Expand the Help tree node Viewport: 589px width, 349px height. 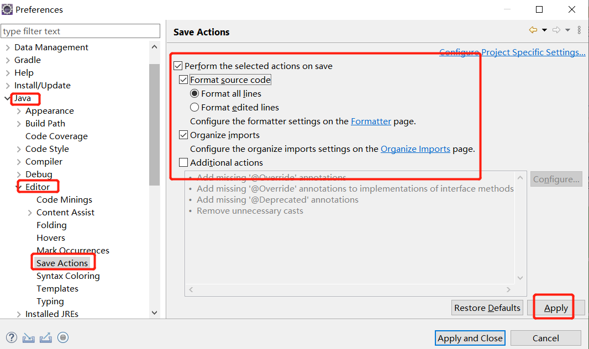tap(8, 73)
